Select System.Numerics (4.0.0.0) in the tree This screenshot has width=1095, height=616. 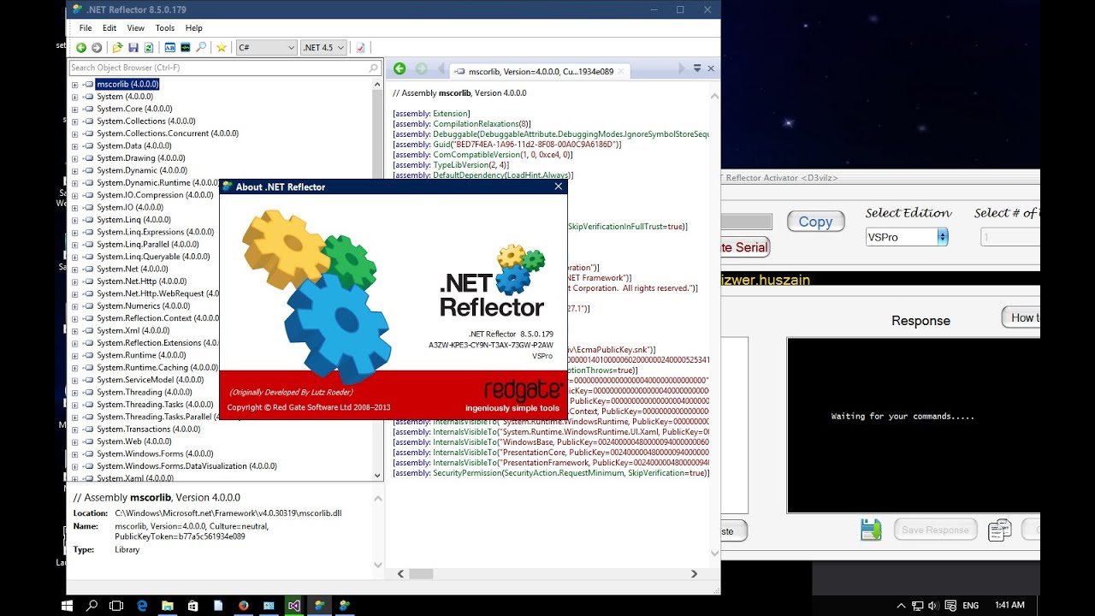point(143,305)
